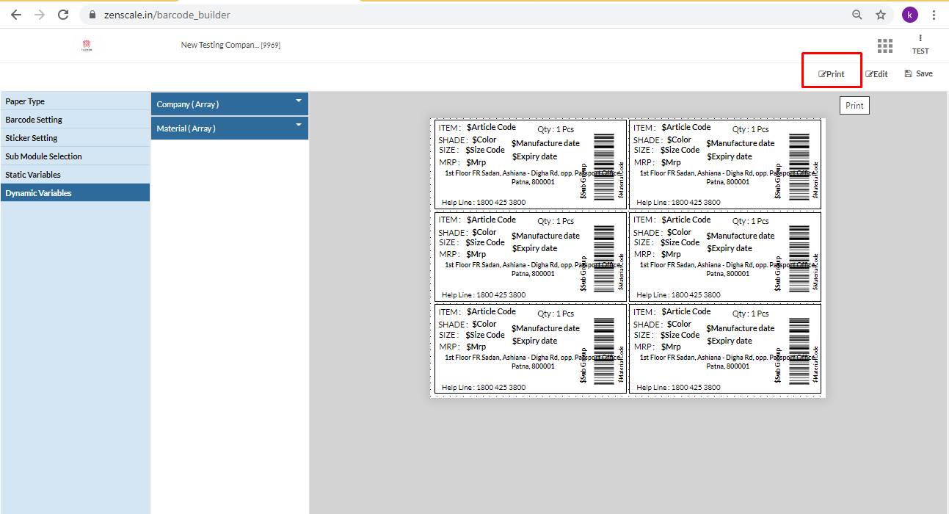Image resolution: width=949 pixels, height=514 pixels.
Task: Open Static Variables section
Action: (x=75, y=175)
